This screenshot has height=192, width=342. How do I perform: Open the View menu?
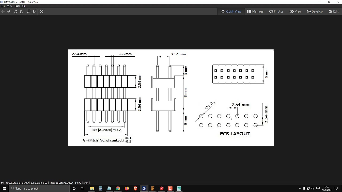(10, 6)
